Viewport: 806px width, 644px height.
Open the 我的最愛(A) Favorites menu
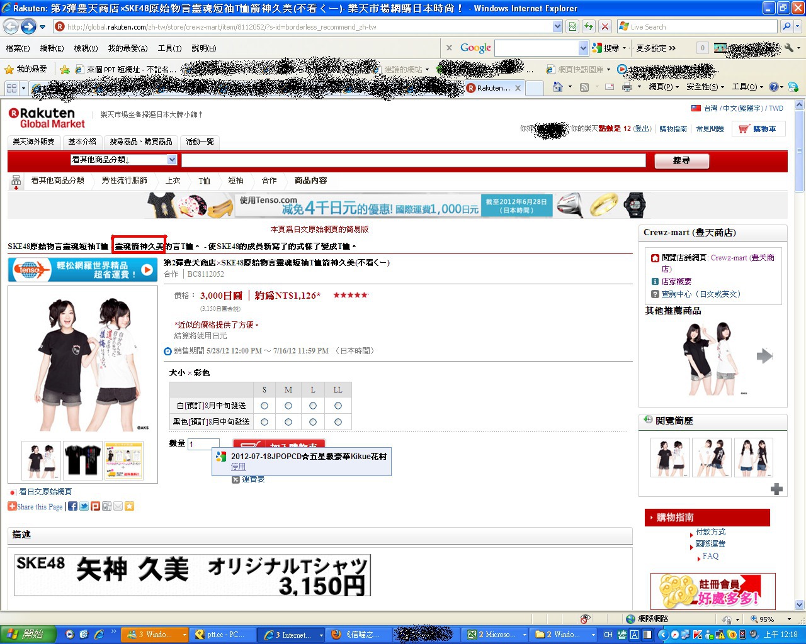(128, 48)
